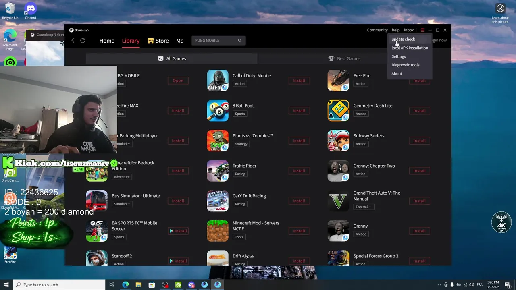
Task: Open the help link in title bar
Action: point(396,30)
